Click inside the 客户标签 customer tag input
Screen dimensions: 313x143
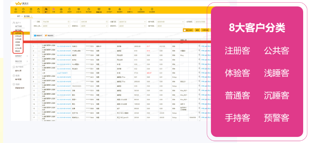[x=170, y=26]
